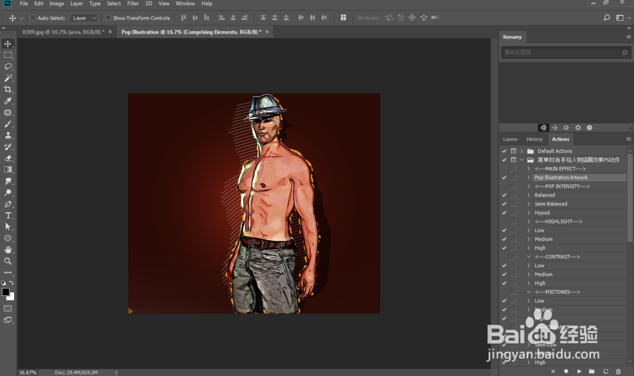Select the Eyedropper tool

[x=8, y=101]
